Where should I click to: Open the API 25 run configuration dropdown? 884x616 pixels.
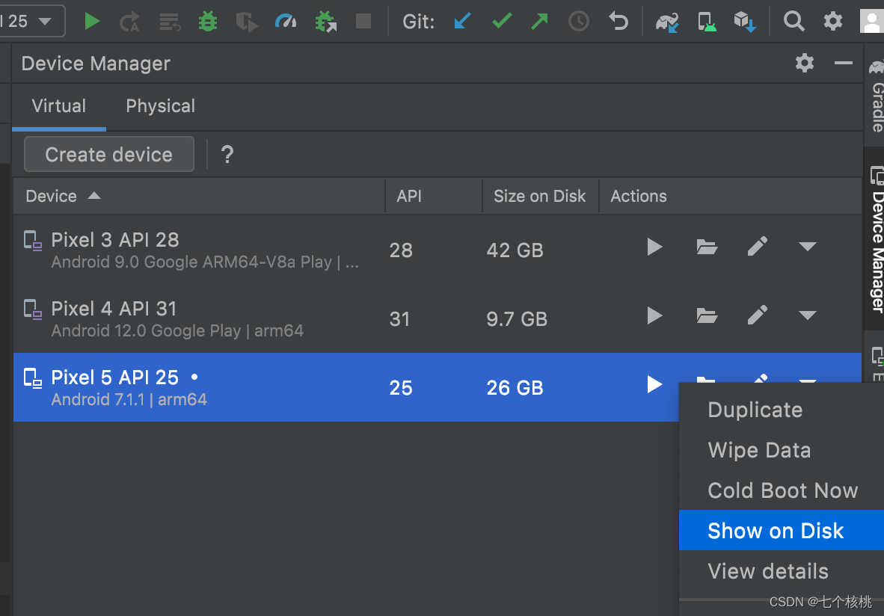(x=32, y=21)
